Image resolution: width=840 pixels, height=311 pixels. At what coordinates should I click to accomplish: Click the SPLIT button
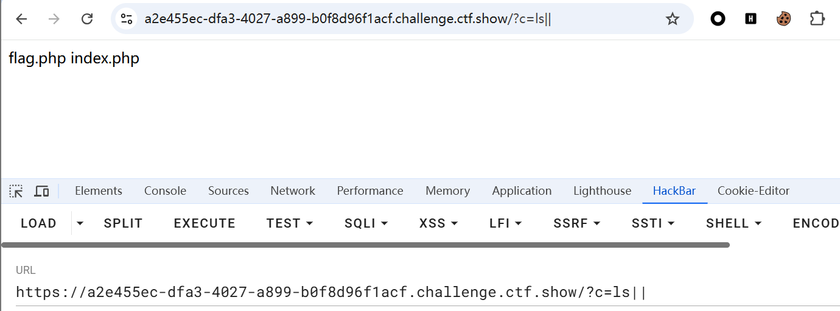123,223
